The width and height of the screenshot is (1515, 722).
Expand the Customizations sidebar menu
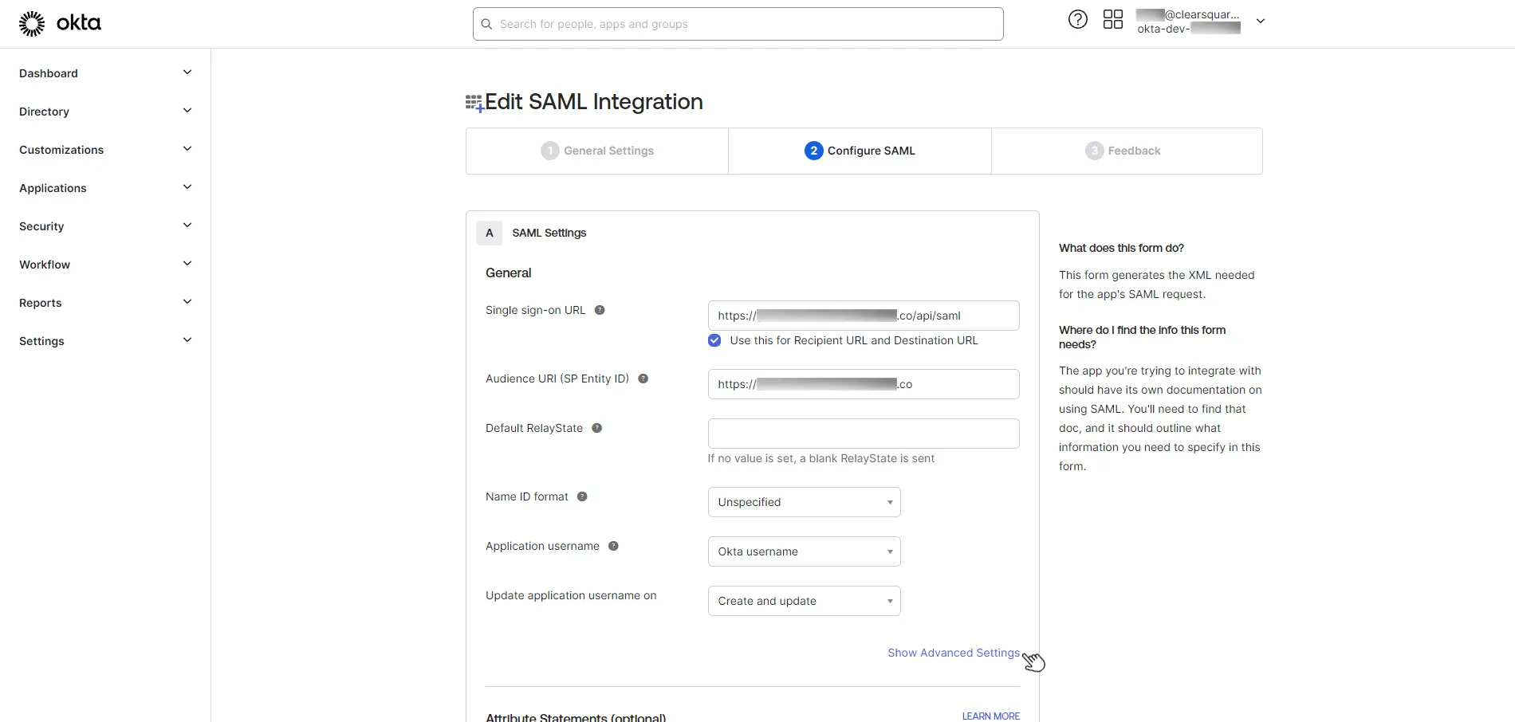coord(105,150)
